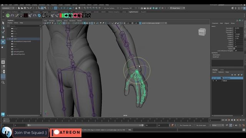
Task: Click the Maya home icon in menu bar
Action: click(2, 5)
